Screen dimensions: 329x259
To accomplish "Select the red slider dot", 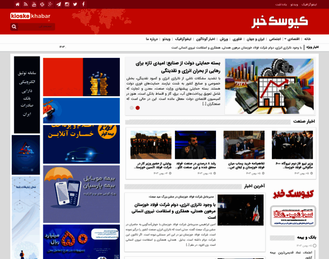I will (x=138, y=108).
